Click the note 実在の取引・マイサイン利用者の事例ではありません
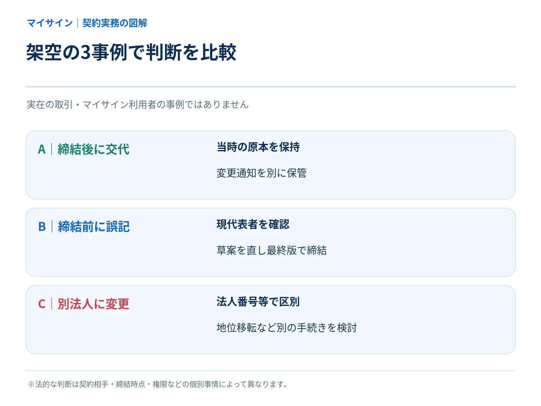This screenshot has width=541, height=406. pyautogui.click(x=138, y=104)
